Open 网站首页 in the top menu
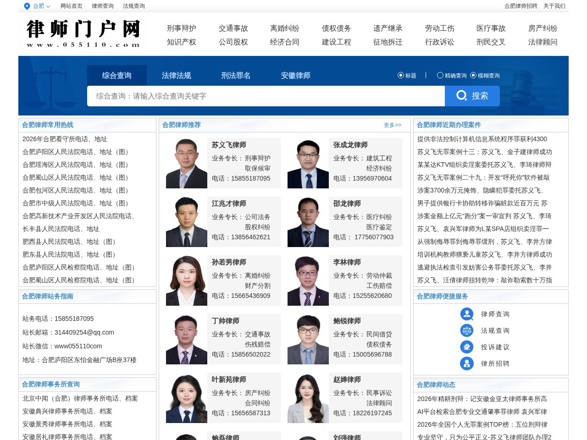The width and height of the screenshot is (587, 440). coord(71,6)
